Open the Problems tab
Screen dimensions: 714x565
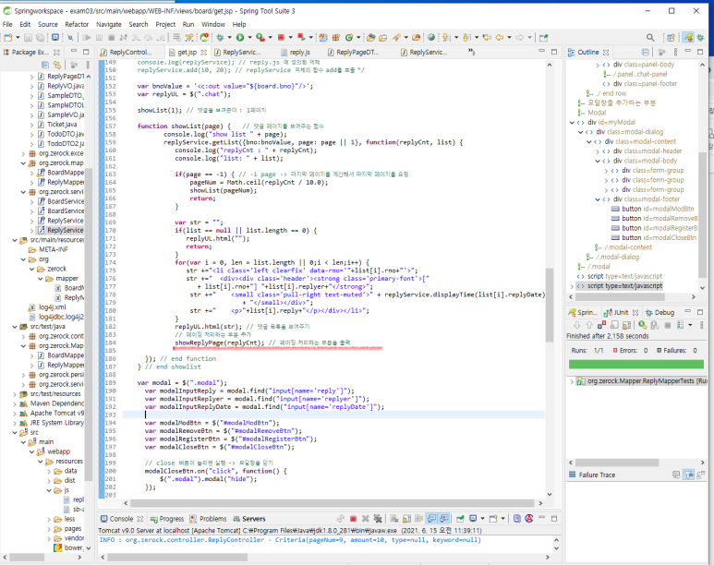tap(208, 519)
